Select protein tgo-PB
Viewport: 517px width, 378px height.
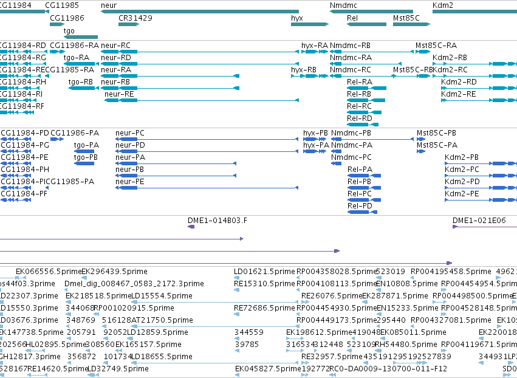point(84,163)
